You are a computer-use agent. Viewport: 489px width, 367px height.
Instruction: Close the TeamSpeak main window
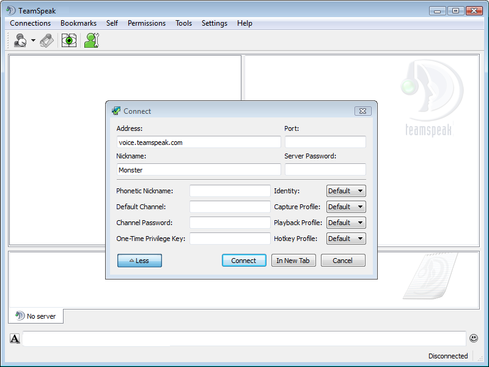coord(474,11)
